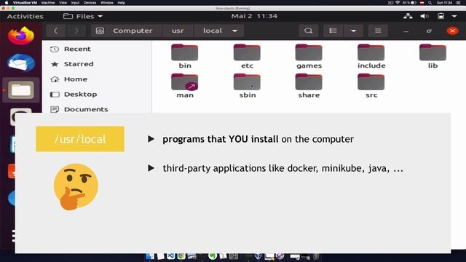Open the Files app menu

(83, 16)
